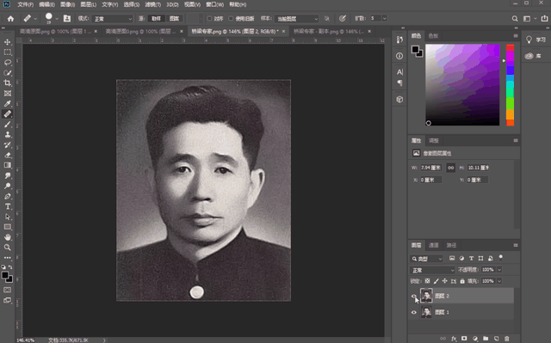Hide layer 图层 1 using eye icon
This screenshot has height=343, width=551.
[x=413, y=312]
